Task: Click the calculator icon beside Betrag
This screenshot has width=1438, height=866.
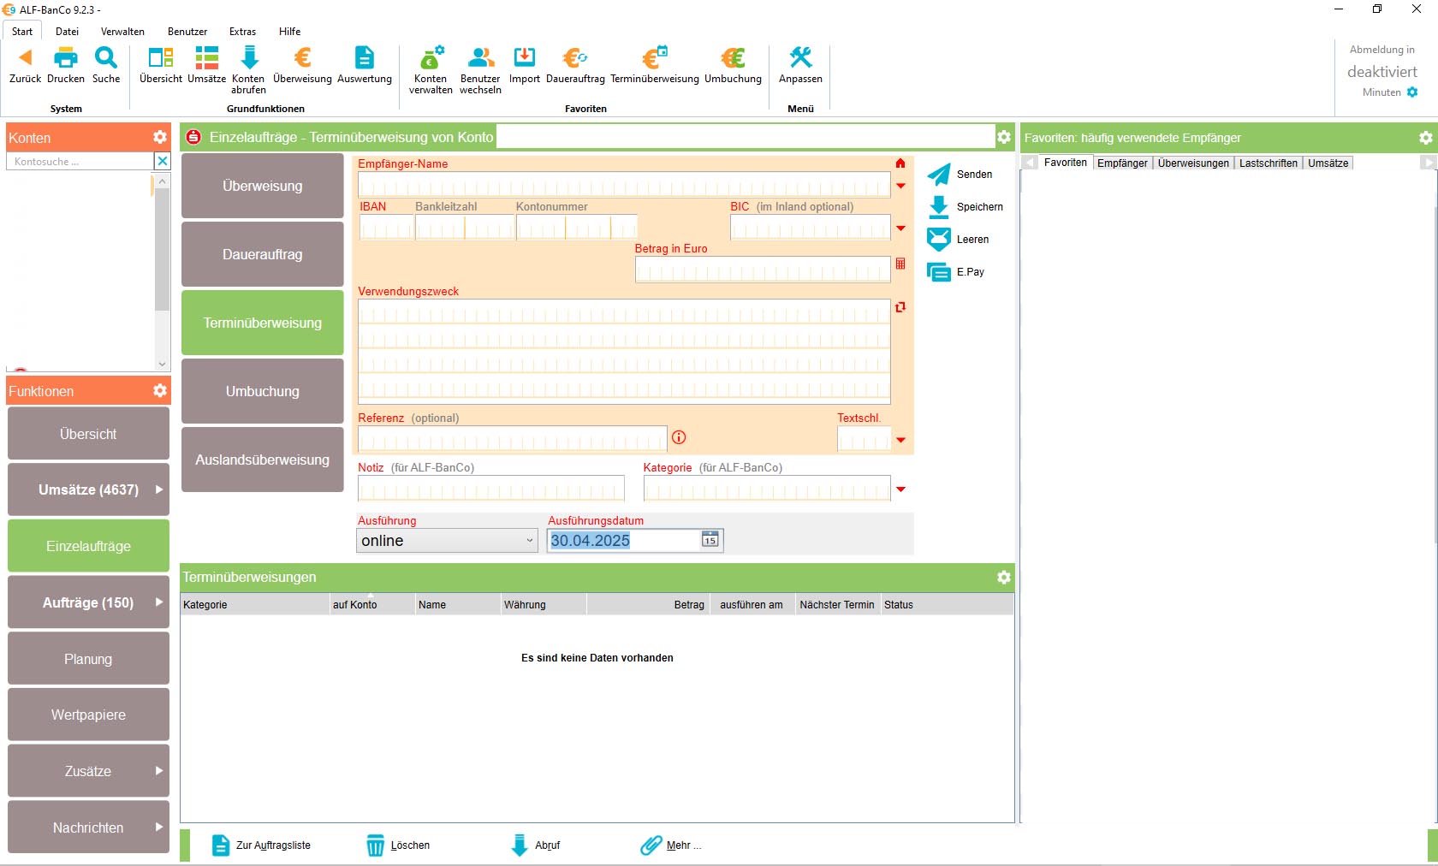Action: click(x=900, y=264)
